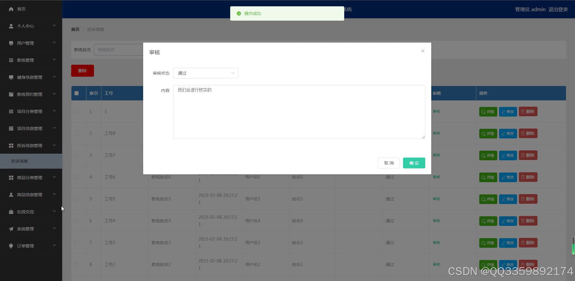Click the 投诉信息管理 grid icon
575x281 pixels.
pos(11,146)
